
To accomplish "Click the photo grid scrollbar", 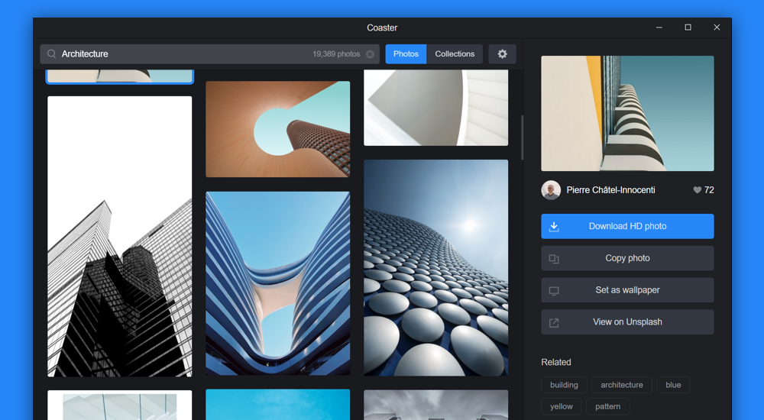I will 523,137.
